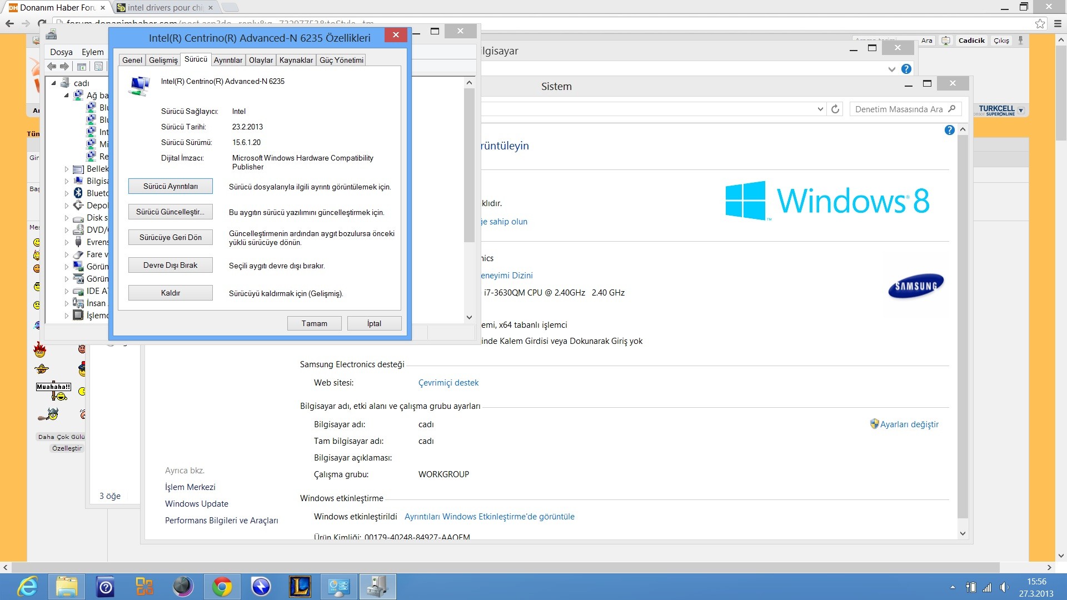
Task: Open the Chrome menu hamburger icon
Action: coord(1058,23)
